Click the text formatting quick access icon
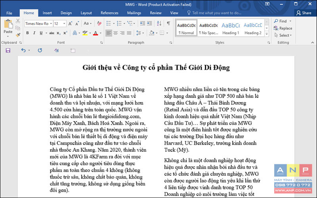The width and height of the screenshot is (317, 198). coord(56,50)
